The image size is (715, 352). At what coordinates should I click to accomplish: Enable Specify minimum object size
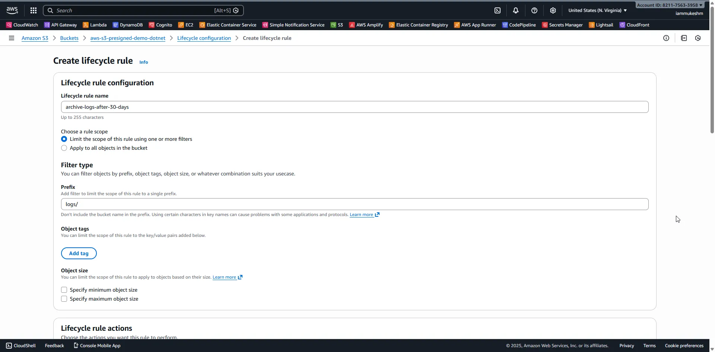64,290
